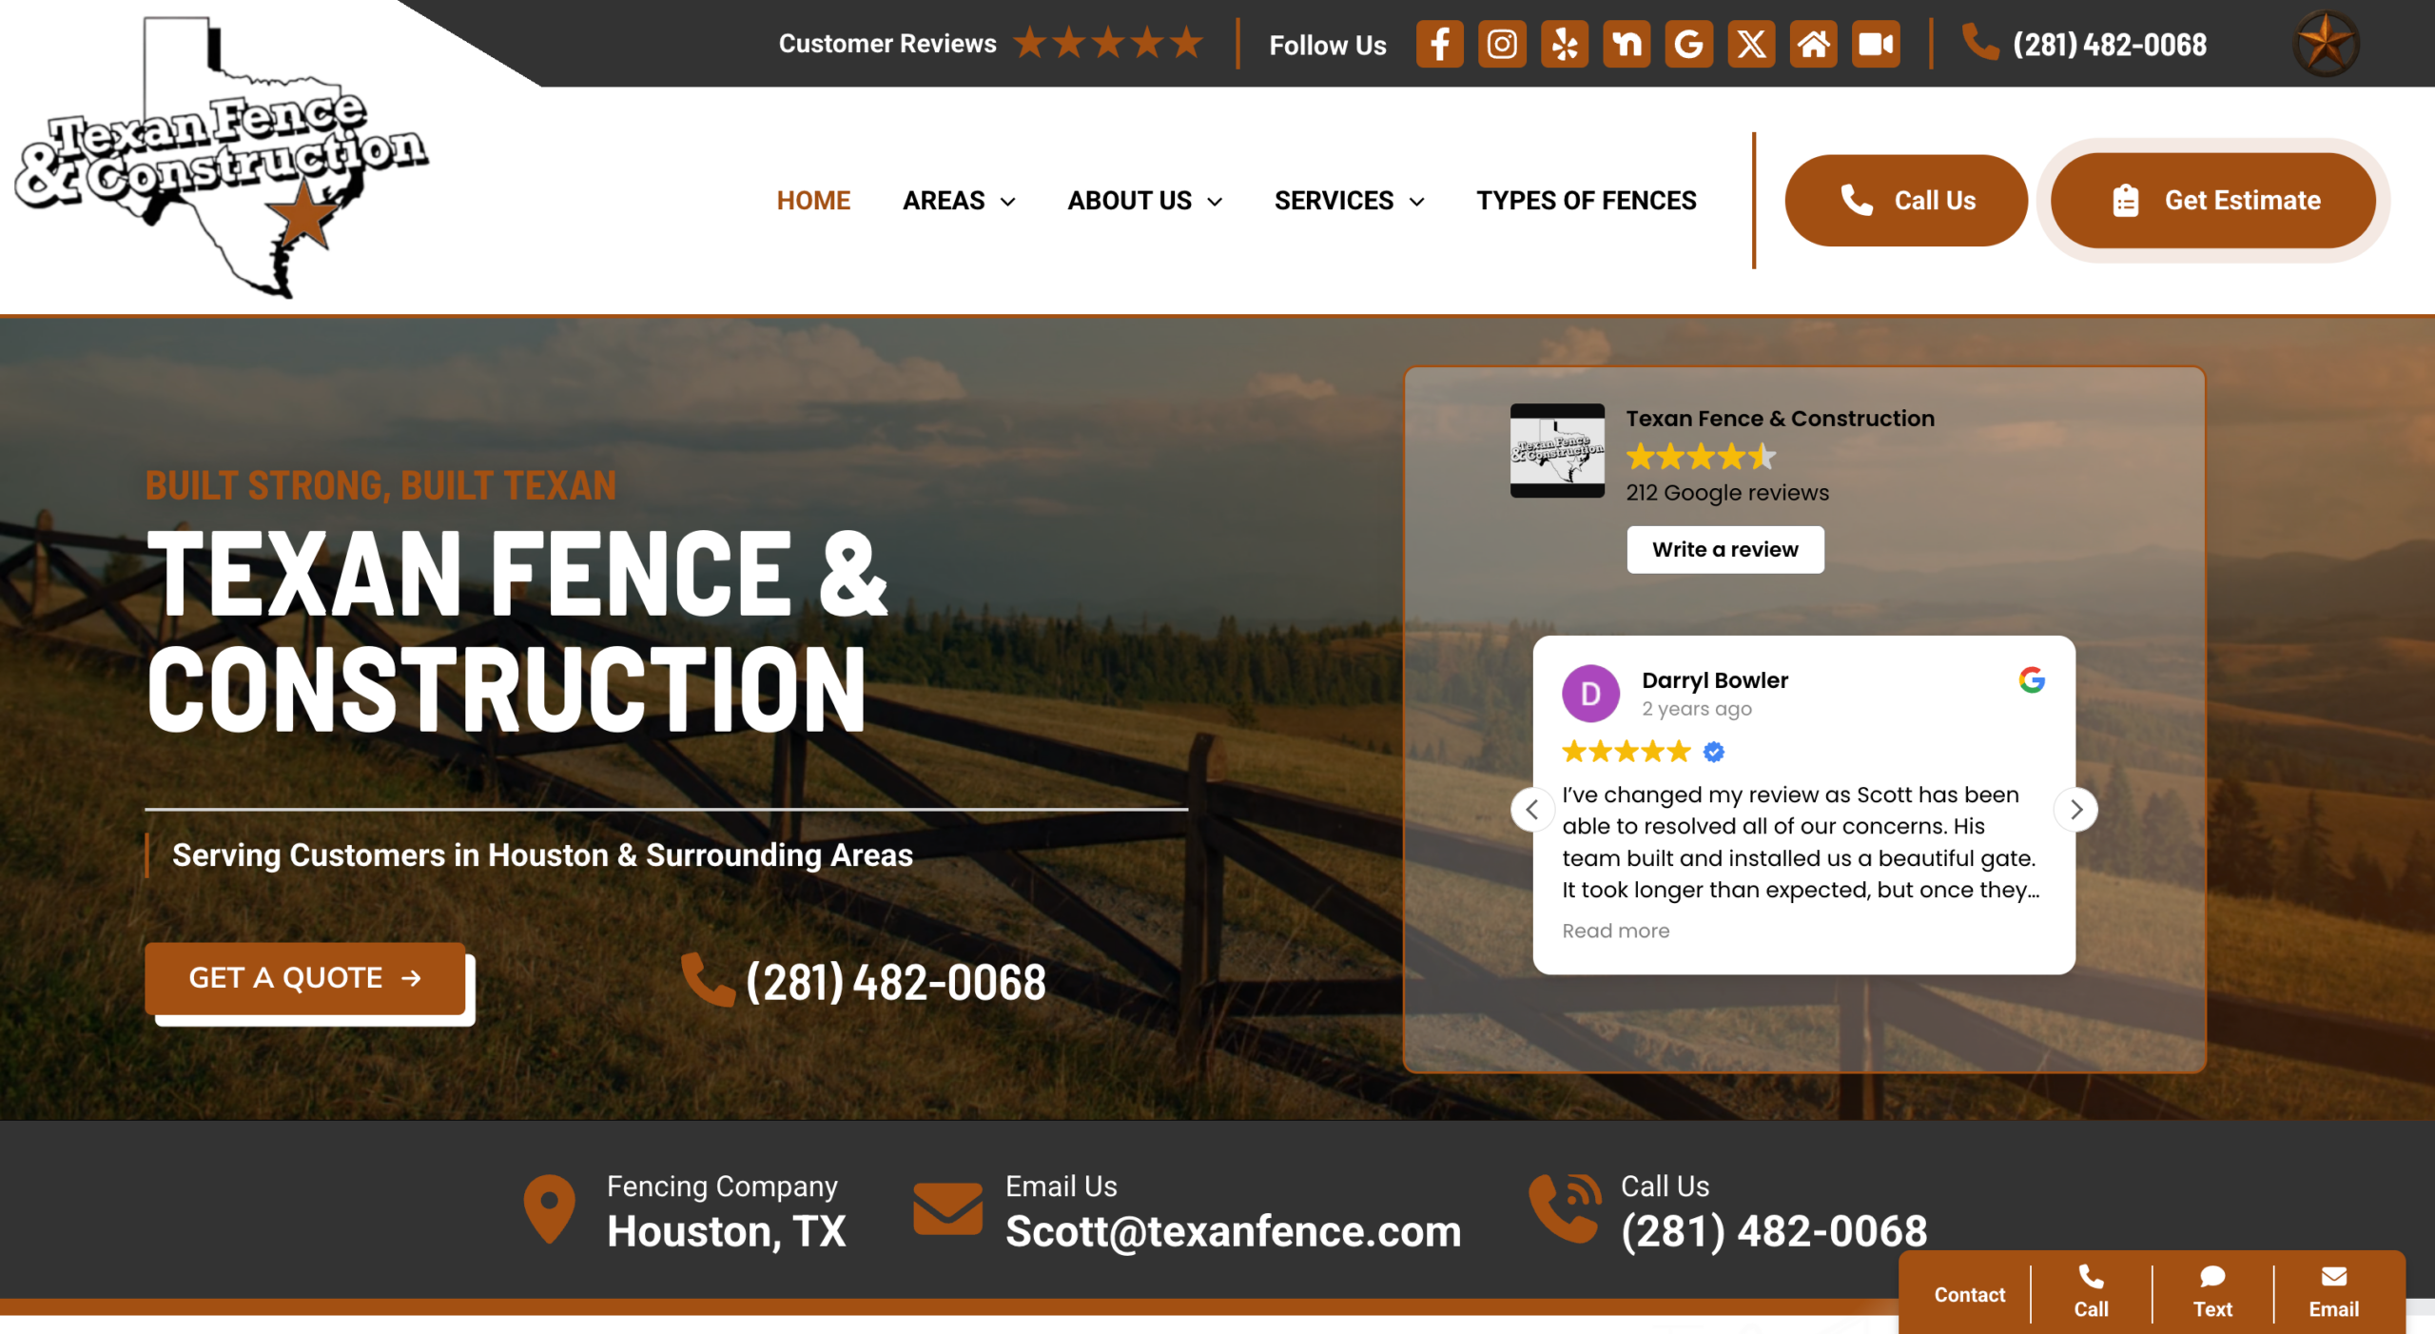The height and width of the screenshot is (1334, 2435).
Task: Click Darryl Bowler's purple avatar
Action: pos(1590,695)
